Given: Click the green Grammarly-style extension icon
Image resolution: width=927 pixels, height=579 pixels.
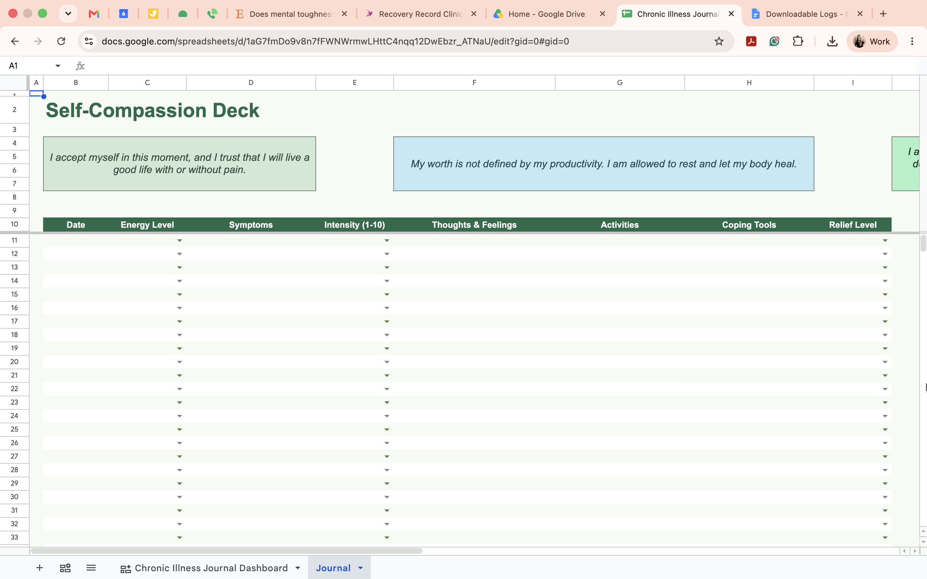Looking at the screenshot, I should (775, 41).
